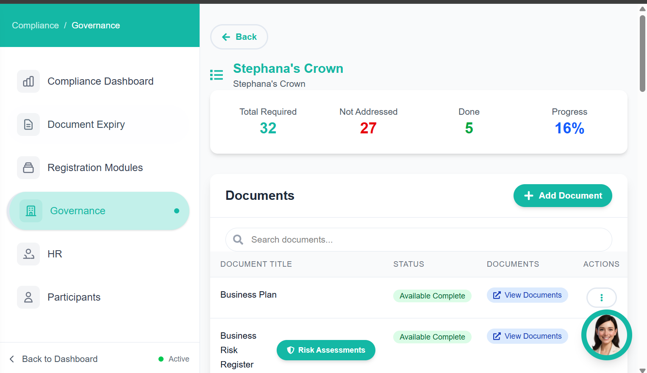Open the assistant avatar in the bottom corner
647x373 pixels.
point(606,335)
